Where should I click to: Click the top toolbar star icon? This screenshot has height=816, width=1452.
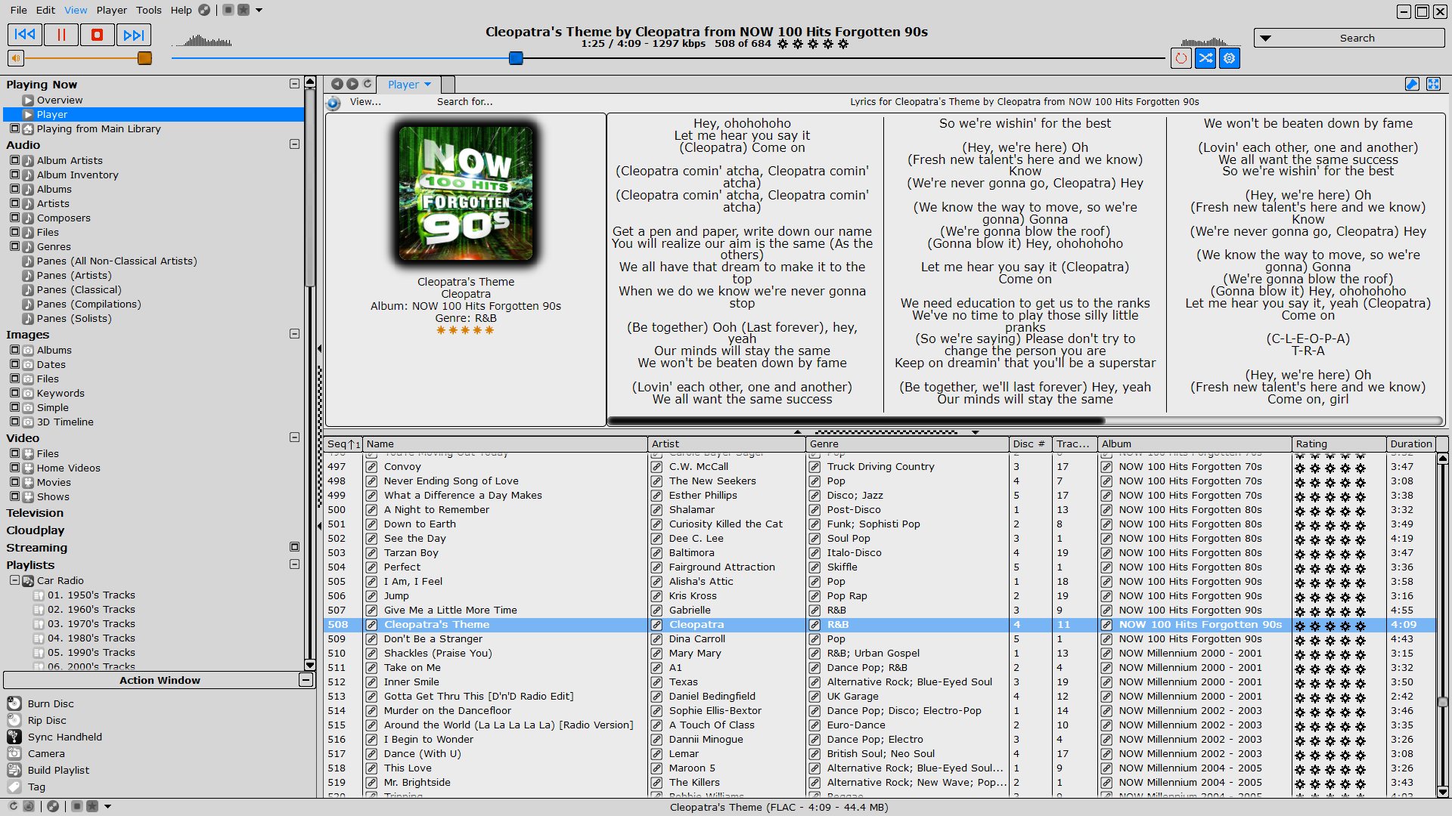(244, 10)
